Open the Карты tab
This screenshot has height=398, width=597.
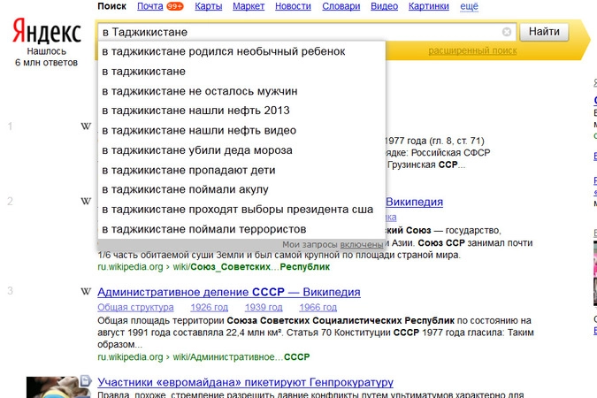[x=208, y=7]
